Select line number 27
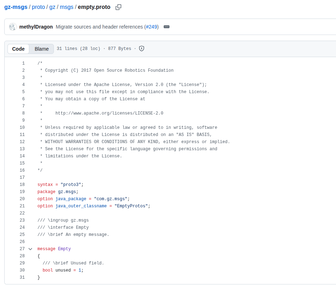The width and height of the screenshot is (336, 288). tap(22, 249)
